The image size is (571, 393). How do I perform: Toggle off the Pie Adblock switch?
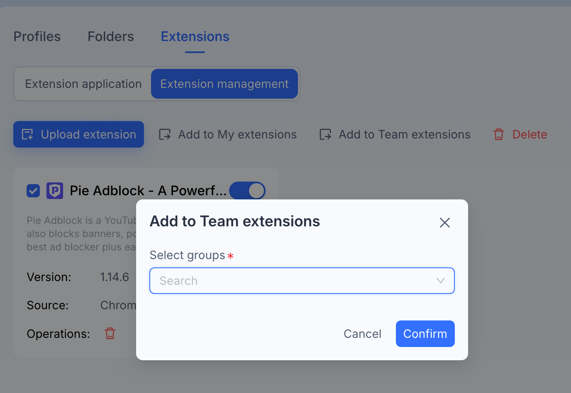pos(247,191)
